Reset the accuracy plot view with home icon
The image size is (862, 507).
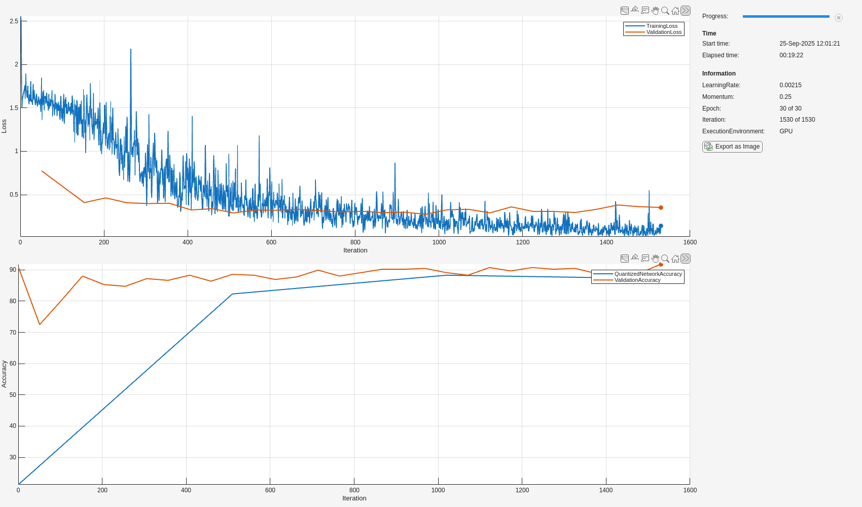click(x=675, y=259)
